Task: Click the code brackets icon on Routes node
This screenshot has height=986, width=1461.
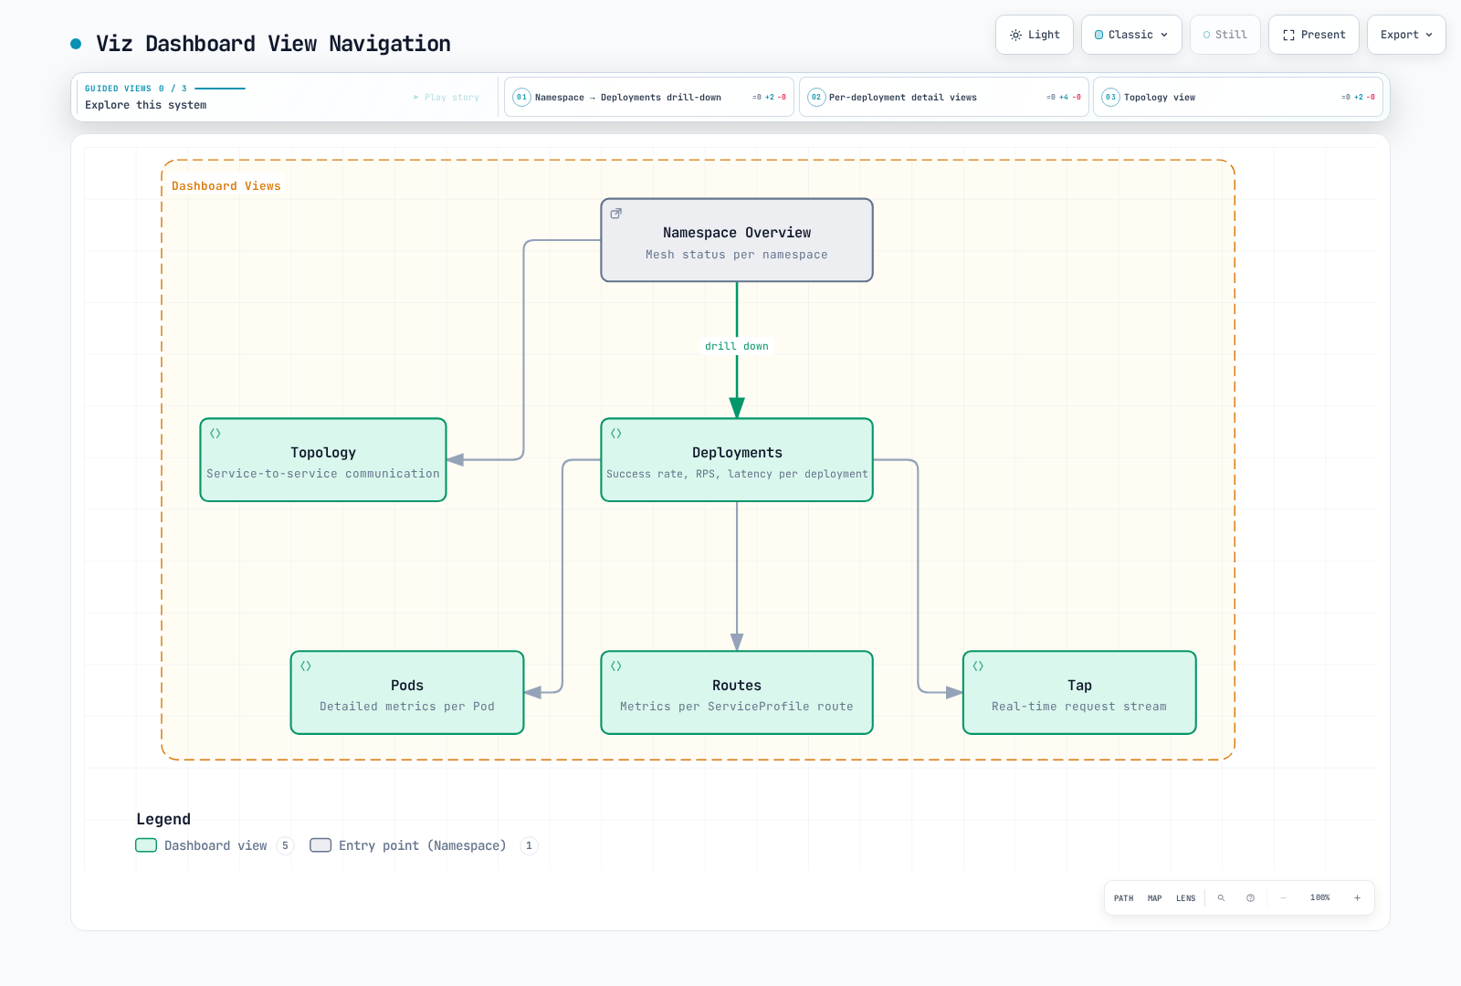Action: [616, 666]
